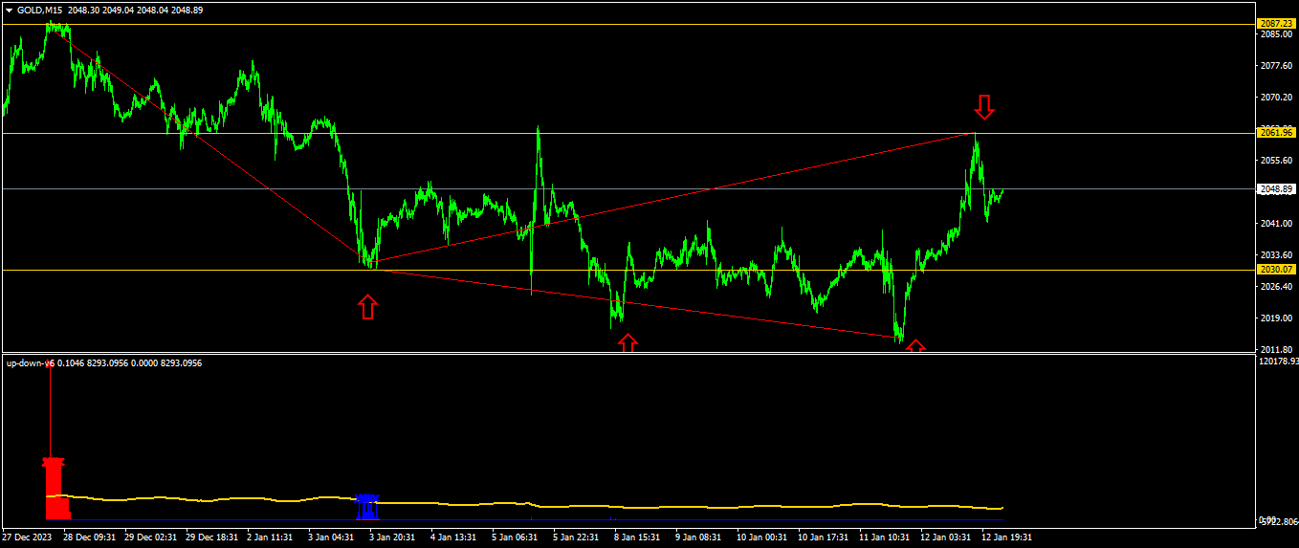This screenshot has width=1299, height=548.
Task: Click the open price value 2048.30 in the header
Action: click(x=84, y=10)
